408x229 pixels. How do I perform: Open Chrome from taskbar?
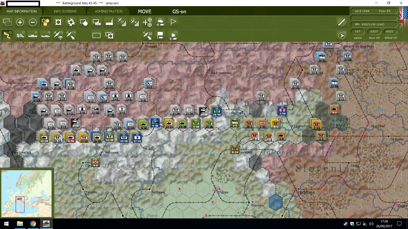tap(33, 224)
